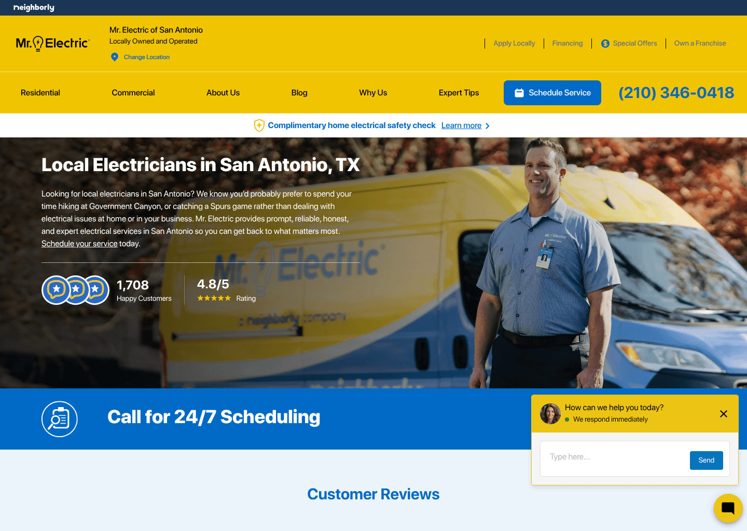Click the Mr. Electric logo
This screenshot has height=531, width=747.
[x=53, y=43]
